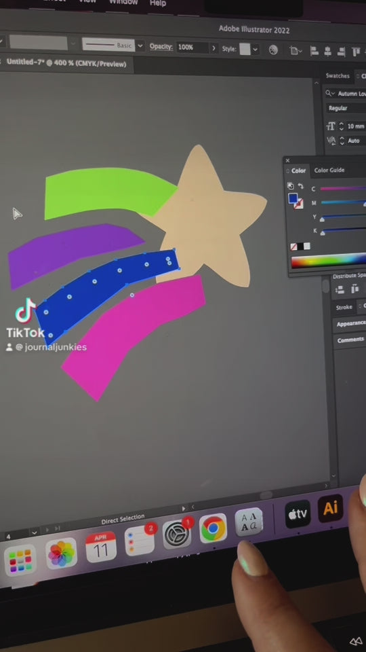Choose the None swatch in Color panel
The width and height of the screenshot is (366, 652).
pos(293,247)
